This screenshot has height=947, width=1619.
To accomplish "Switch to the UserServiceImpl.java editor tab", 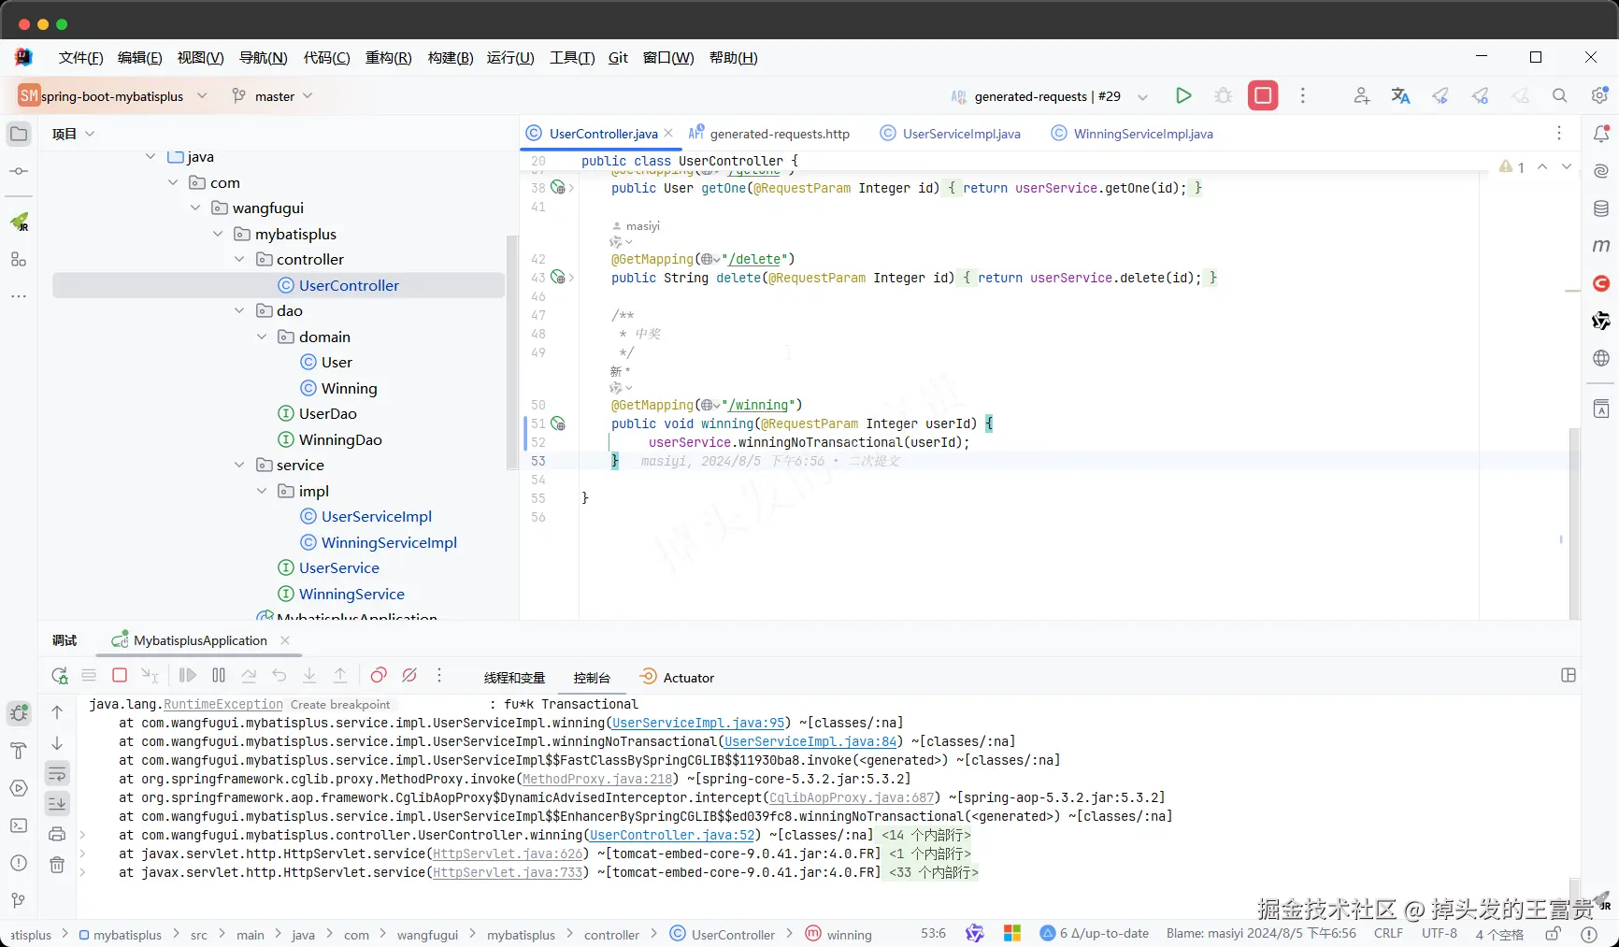I will pyautogui.click(x=960, y=134).
